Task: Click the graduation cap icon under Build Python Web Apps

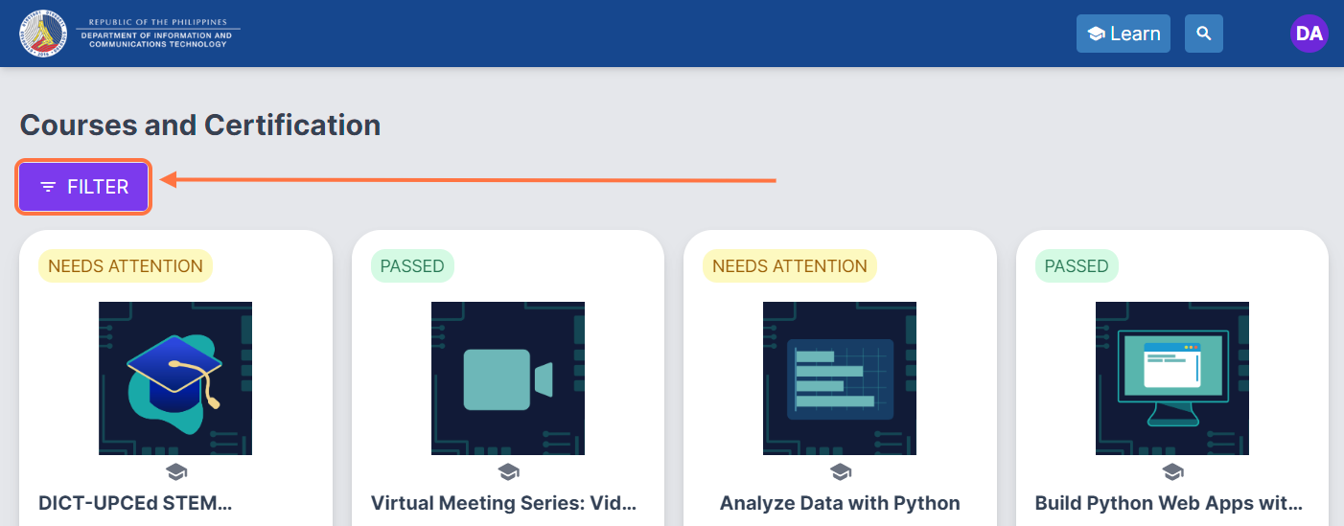Action: pyautogui.click(x=1172, y=471)
